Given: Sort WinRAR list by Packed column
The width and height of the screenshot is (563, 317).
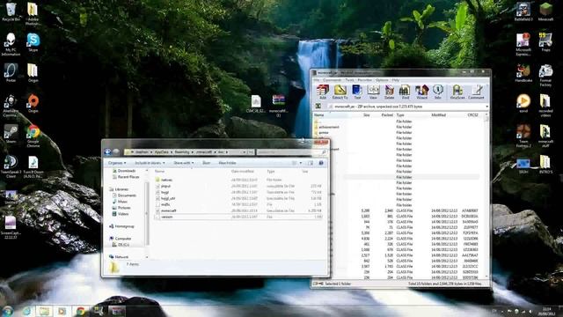Looking at the screenshot, I should coord(387,115).
